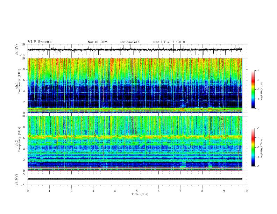Click the ch.1 waveform trace plot
Viewport: 277px width, 214px height.
(135, 50)
